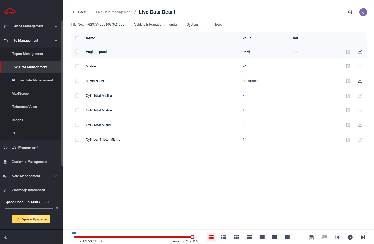Expand the Device Management menu

click(31, 26)
